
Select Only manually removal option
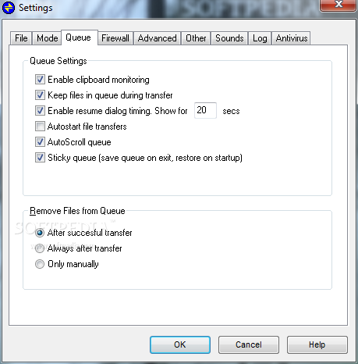click(x=40, y=264)
